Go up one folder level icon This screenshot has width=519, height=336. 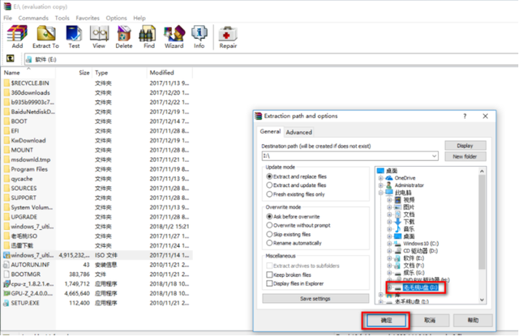pos(11,59)
